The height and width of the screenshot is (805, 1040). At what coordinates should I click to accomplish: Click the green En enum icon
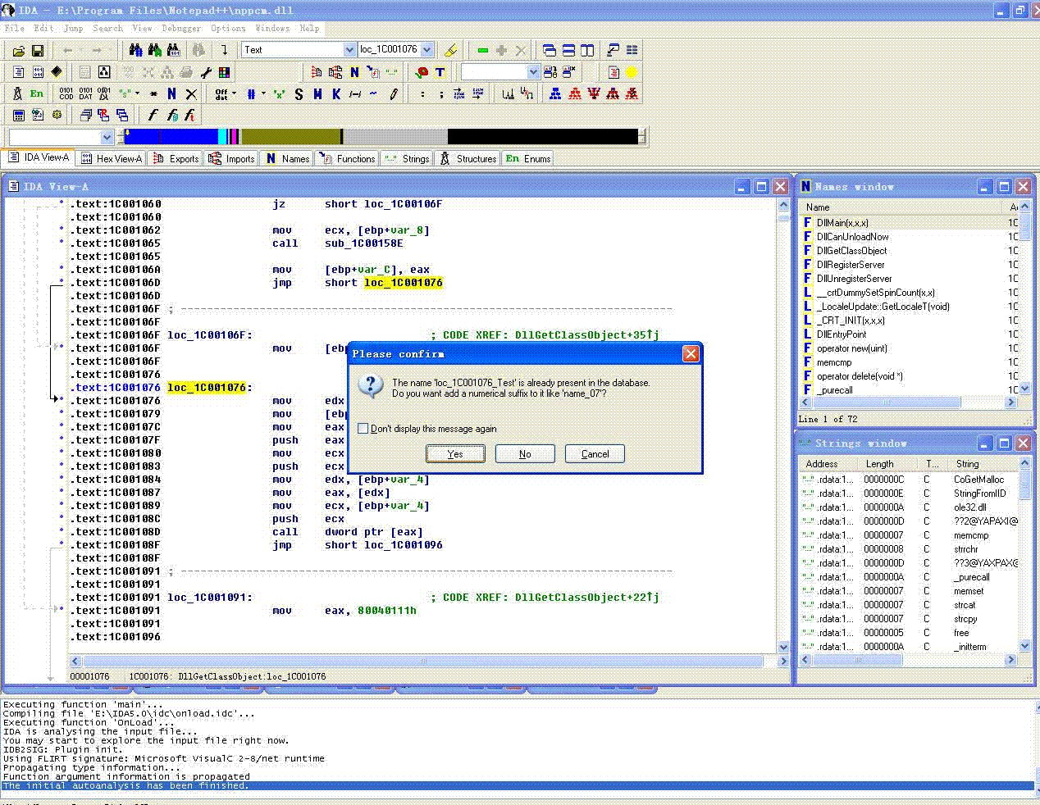37,93
